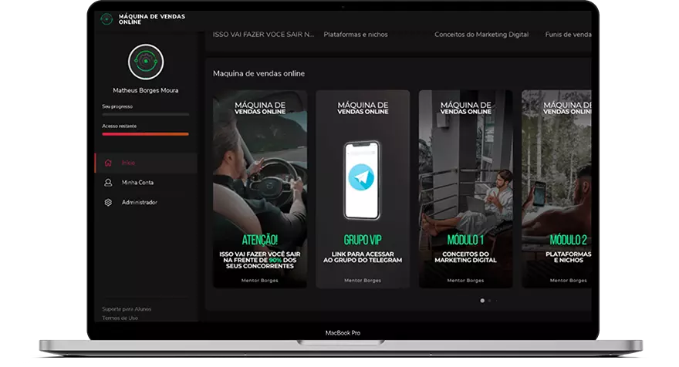Open the Módulo 2 Plataformas e Nichos card
679x367 pixels.
click(557, 189)
